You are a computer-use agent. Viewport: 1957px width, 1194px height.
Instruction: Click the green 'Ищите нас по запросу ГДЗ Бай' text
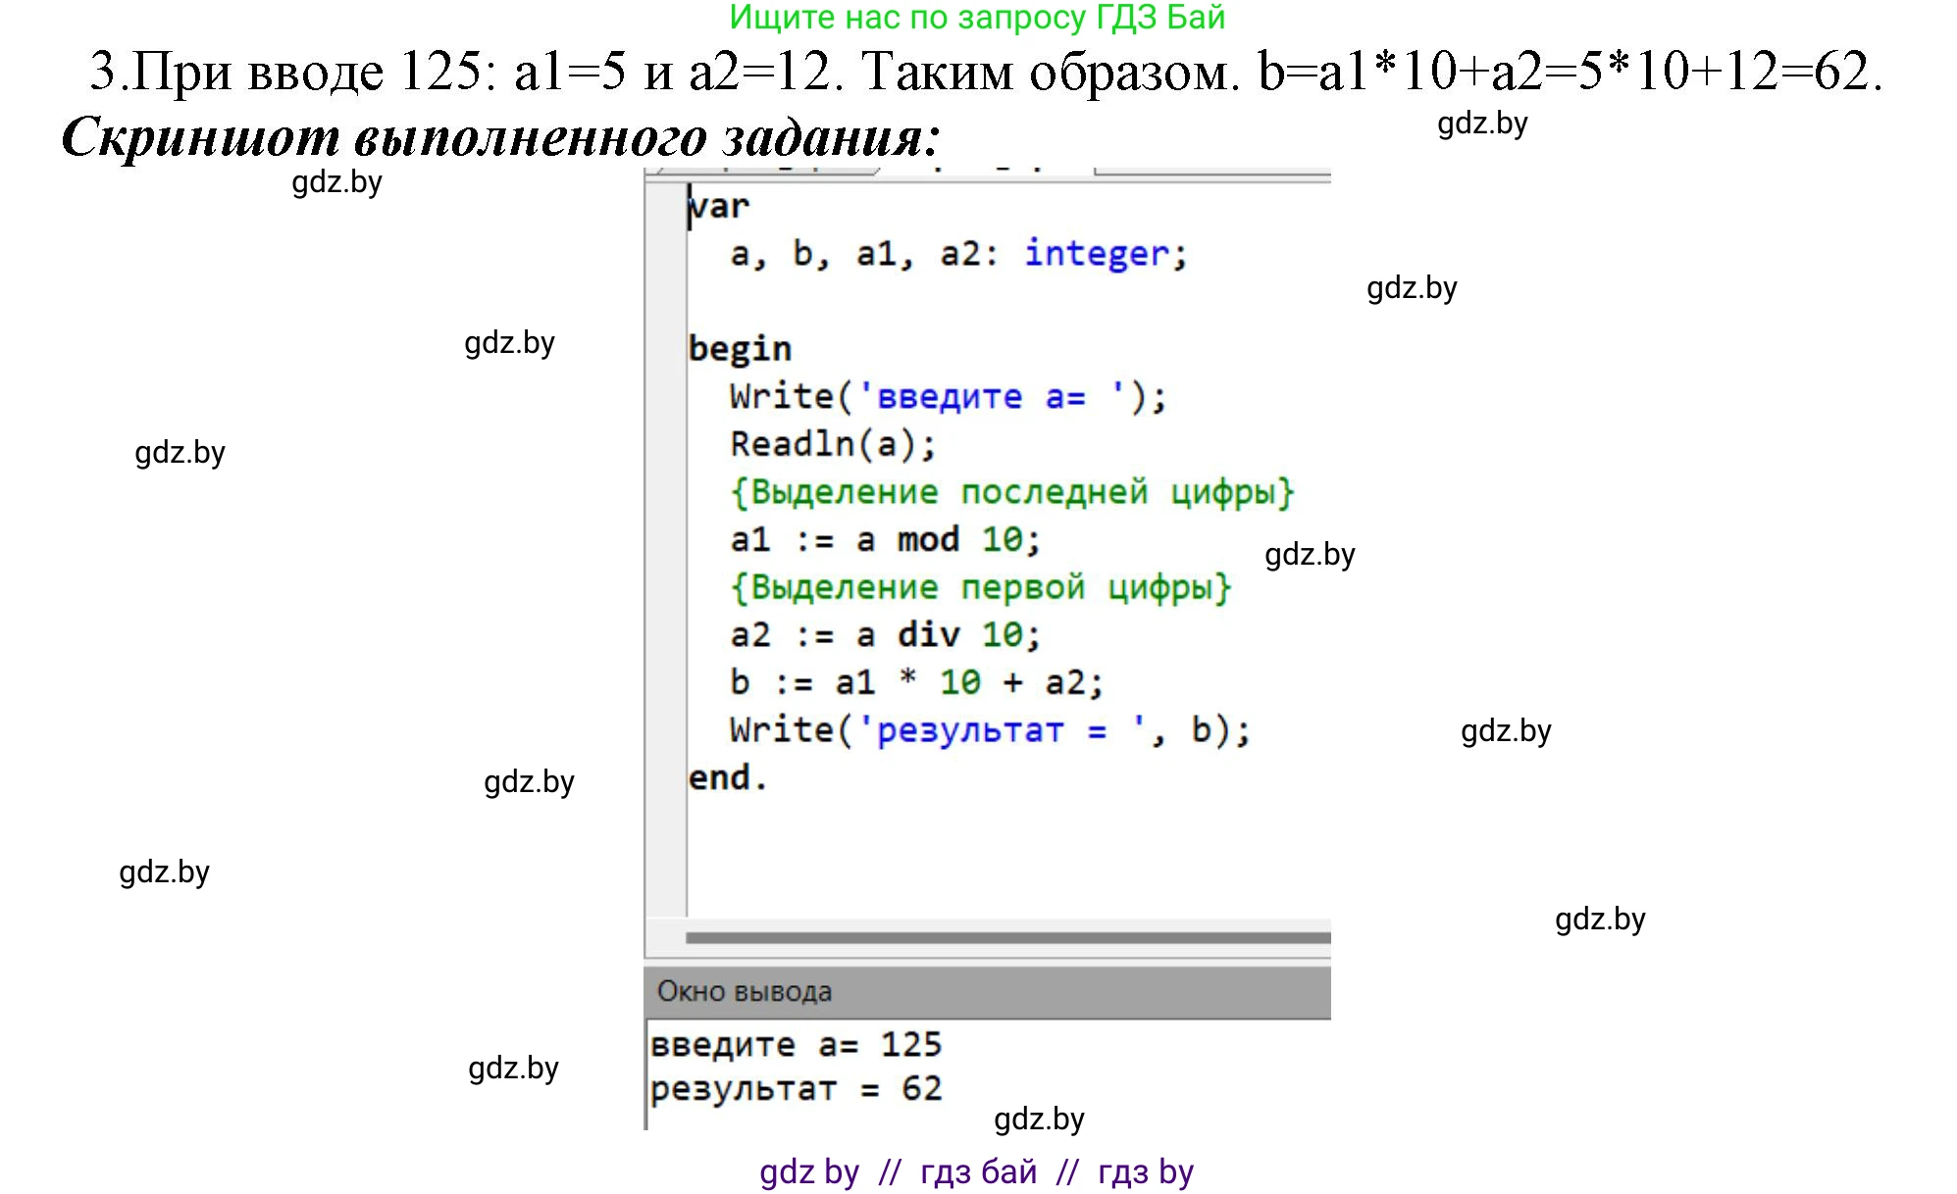pyautogui.click(x=977, y=18)
